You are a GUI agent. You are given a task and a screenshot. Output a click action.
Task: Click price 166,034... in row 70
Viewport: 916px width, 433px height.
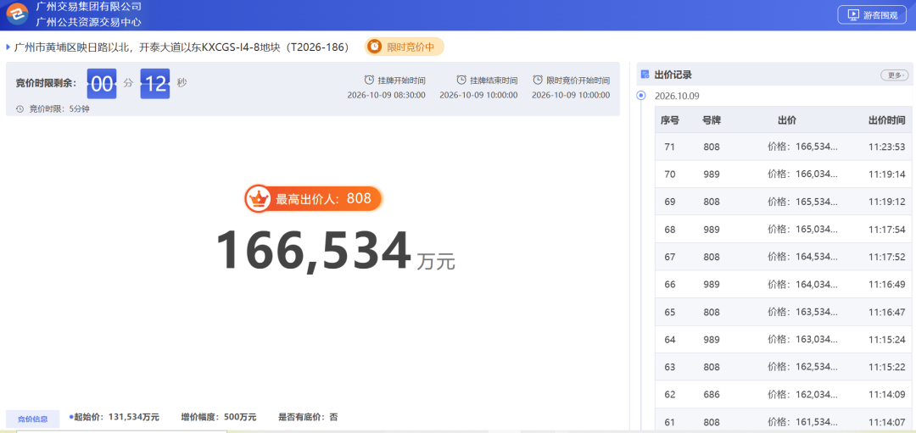[x=802, y=174]
